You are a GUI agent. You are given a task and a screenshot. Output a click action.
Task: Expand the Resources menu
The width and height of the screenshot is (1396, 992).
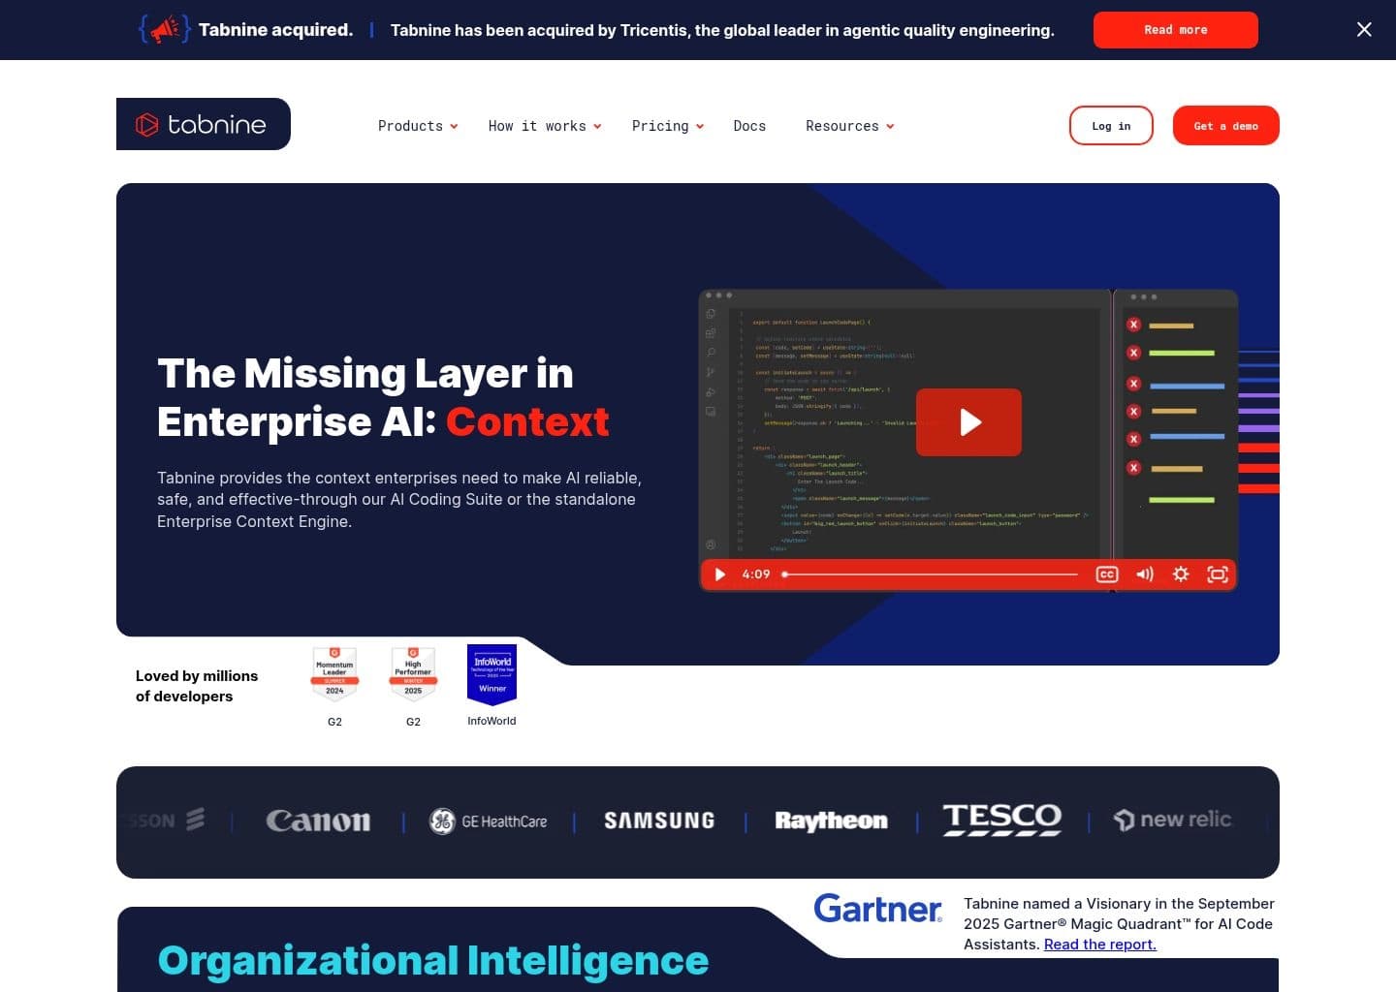850,126
